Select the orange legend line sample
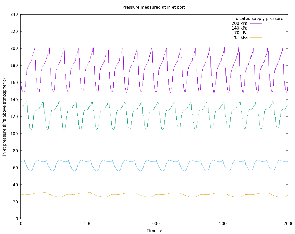 255,38
